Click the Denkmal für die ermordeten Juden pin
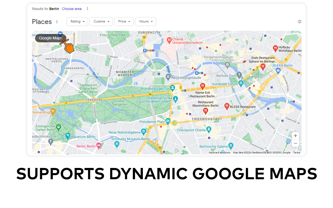 (x=176, y=99)
